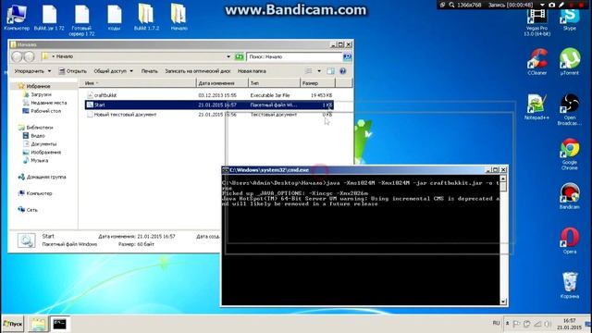Screen dimensions: 592x333
Task: Select the Start batch file row
Action: click(x=209, y=105)
